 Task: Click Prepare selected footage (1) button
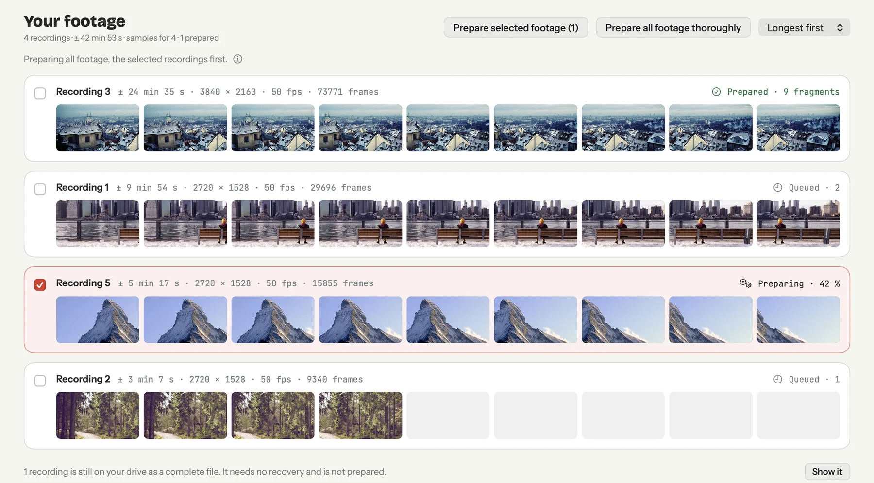(516, 28)
